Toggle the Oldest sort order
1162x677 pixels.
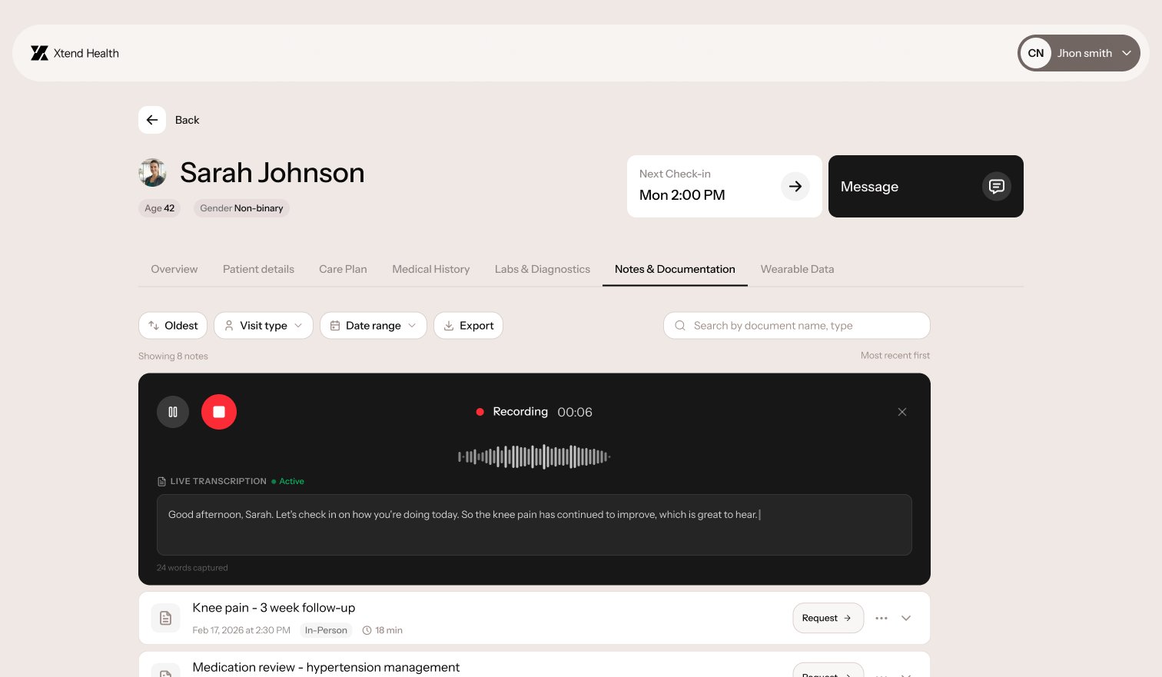tap(173, 326)
